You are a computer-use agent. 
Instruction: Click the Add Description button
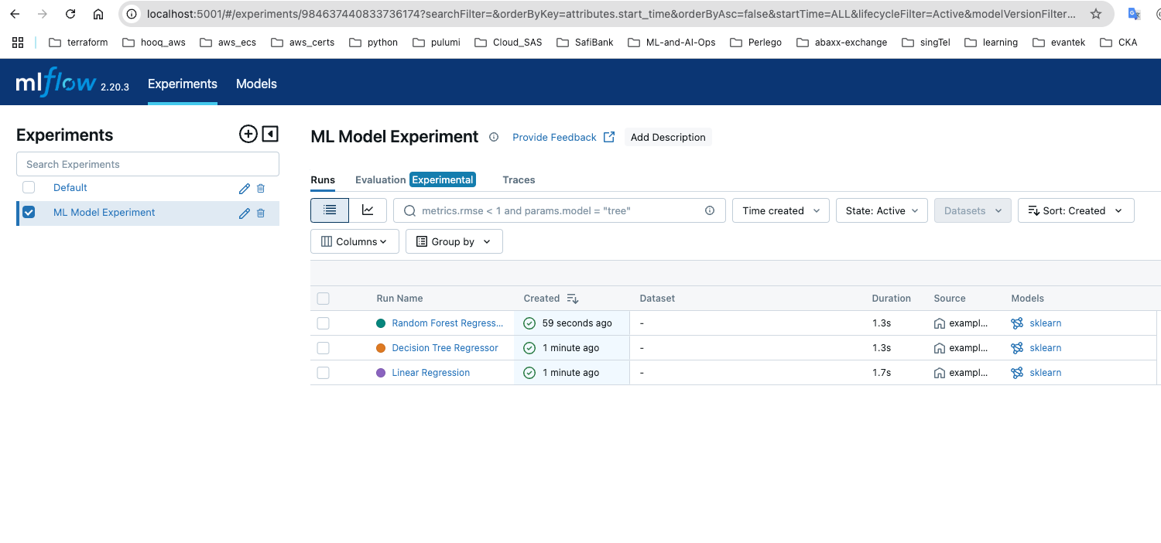668,137
